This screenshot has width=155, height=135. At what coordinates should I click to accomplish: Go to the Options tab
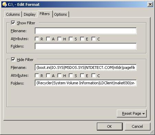pyautogui.click(x=60, y=14)
